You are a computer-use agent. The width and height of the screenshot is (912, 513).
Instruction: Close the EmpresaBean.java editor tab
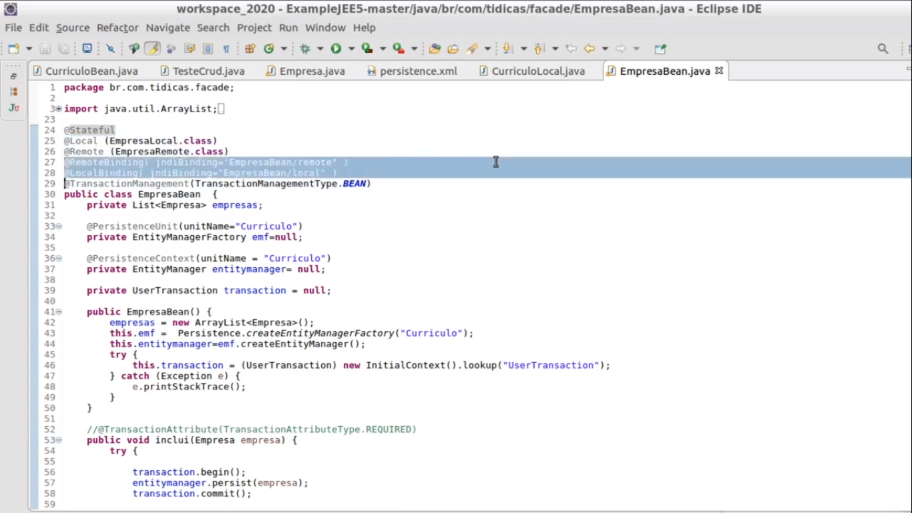point(719,70)
